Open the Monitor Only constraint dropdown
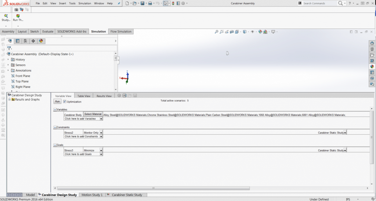This screenshot has width=376, height=201. [x=101, y=133]
